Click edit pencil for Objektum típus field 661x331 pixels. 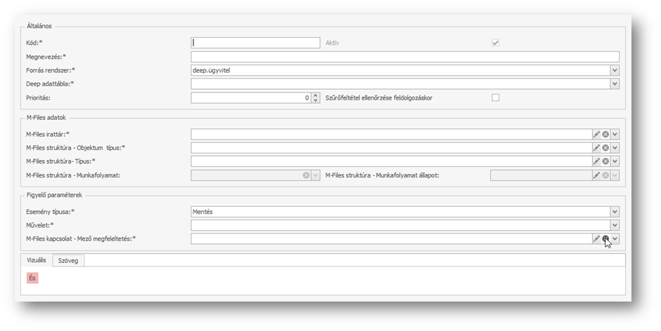click(596, 148)
